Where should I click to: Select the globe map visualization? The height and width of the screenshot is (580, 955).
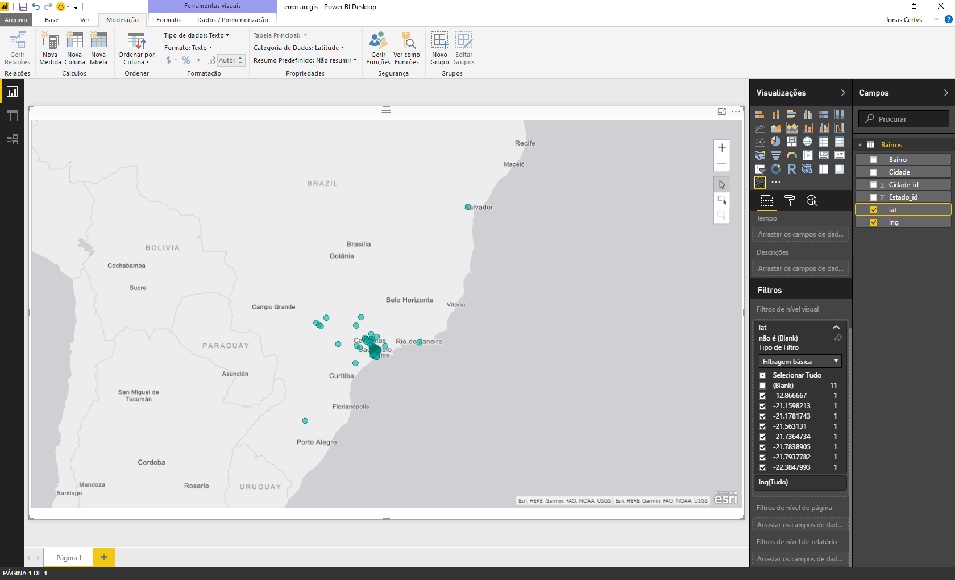pyautogui.click(x=807, y=142)
